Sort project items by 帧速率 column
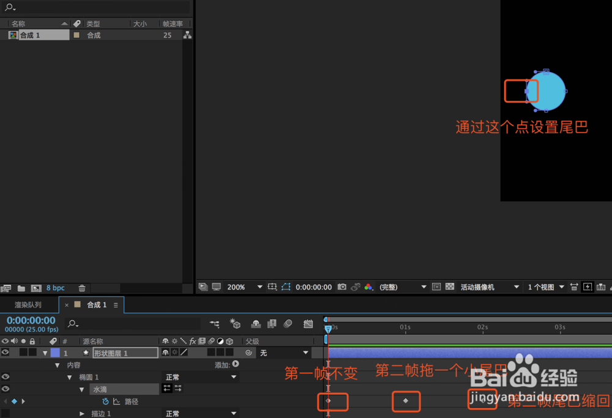Screen dimensions: 612x418 pos(173,24)
